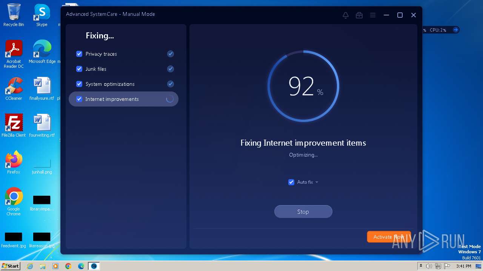
Task: Open the network tray icon
Action: [x=438, y=266]
